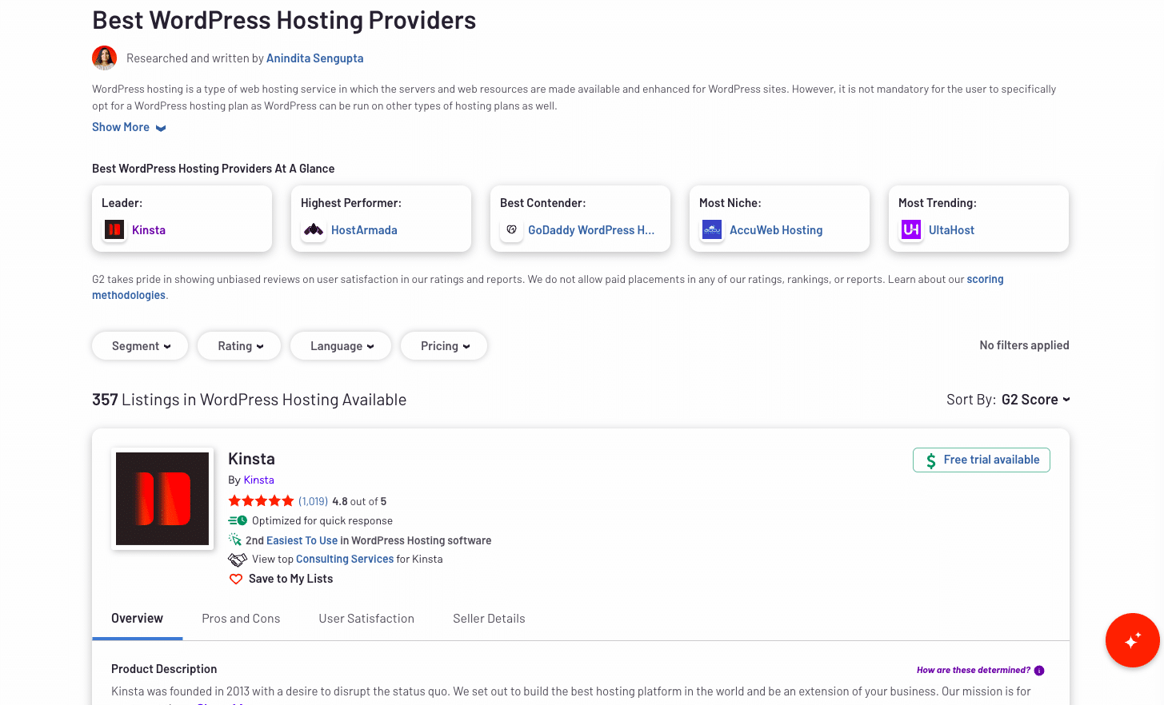
Task: Expand the Pricing filter options
Action: 444,345
